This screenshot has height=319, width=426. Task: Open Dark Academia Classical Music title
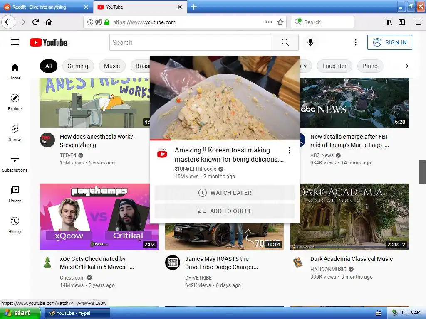coord(352,259)
